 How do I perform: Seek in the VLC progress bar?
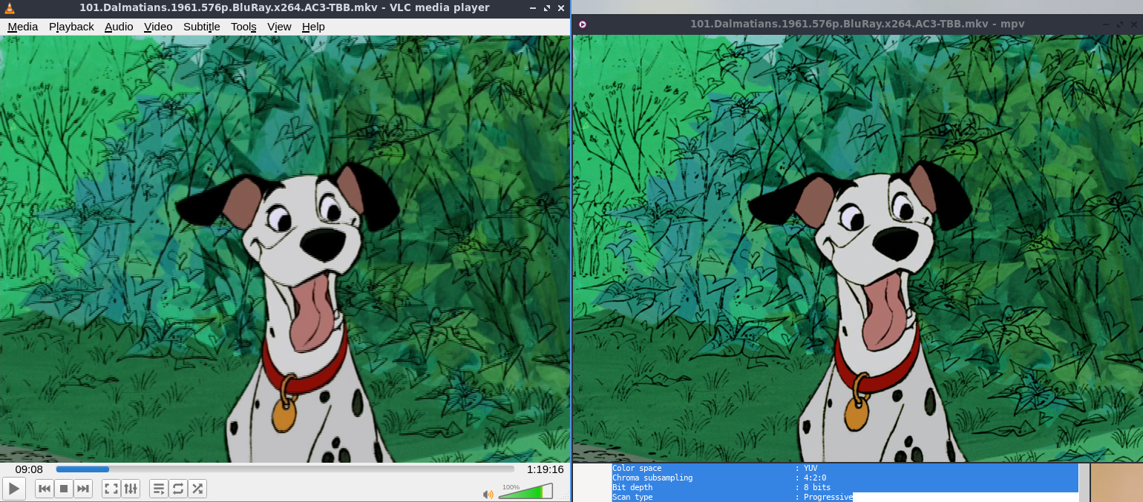[285, 469]
